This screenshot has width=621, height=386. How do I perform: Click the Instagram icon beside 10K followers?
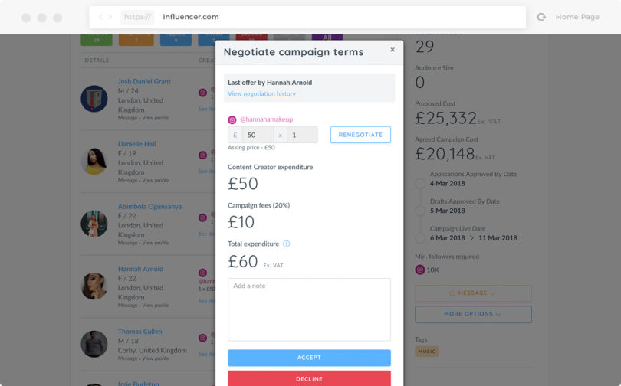tap(420, 270)
